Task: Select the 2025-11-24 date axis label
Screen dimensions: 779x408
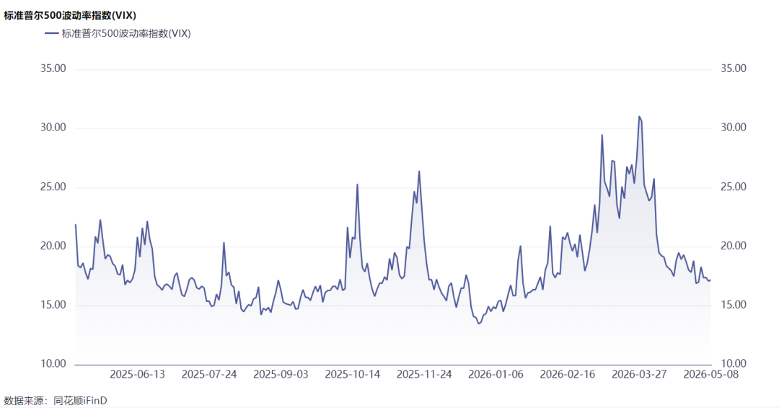Action: (x=424, y=374)
